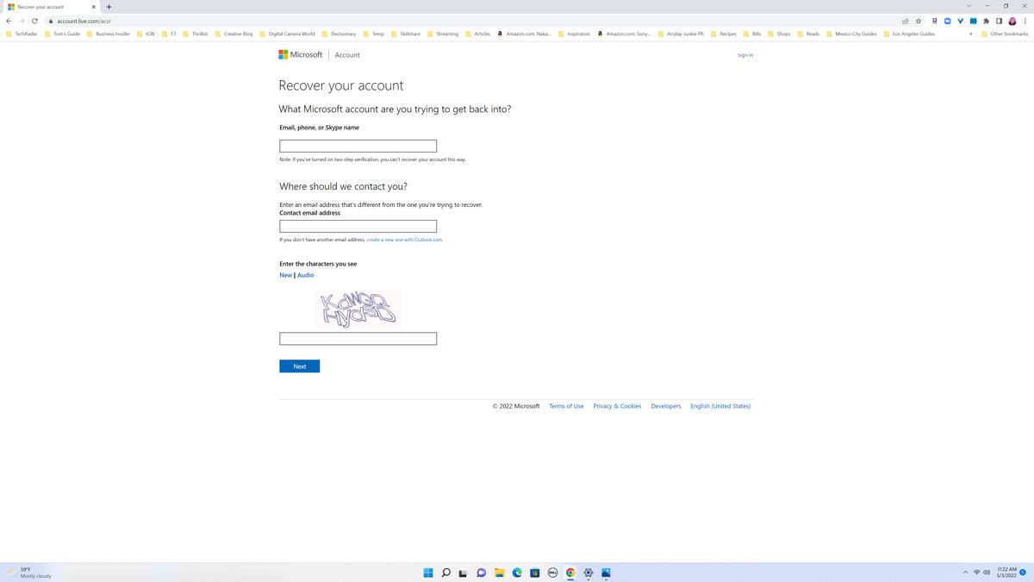Open Windows Settings from the taskbar
The height and width of the screenshot is (582, 1034).
point(589,573)
